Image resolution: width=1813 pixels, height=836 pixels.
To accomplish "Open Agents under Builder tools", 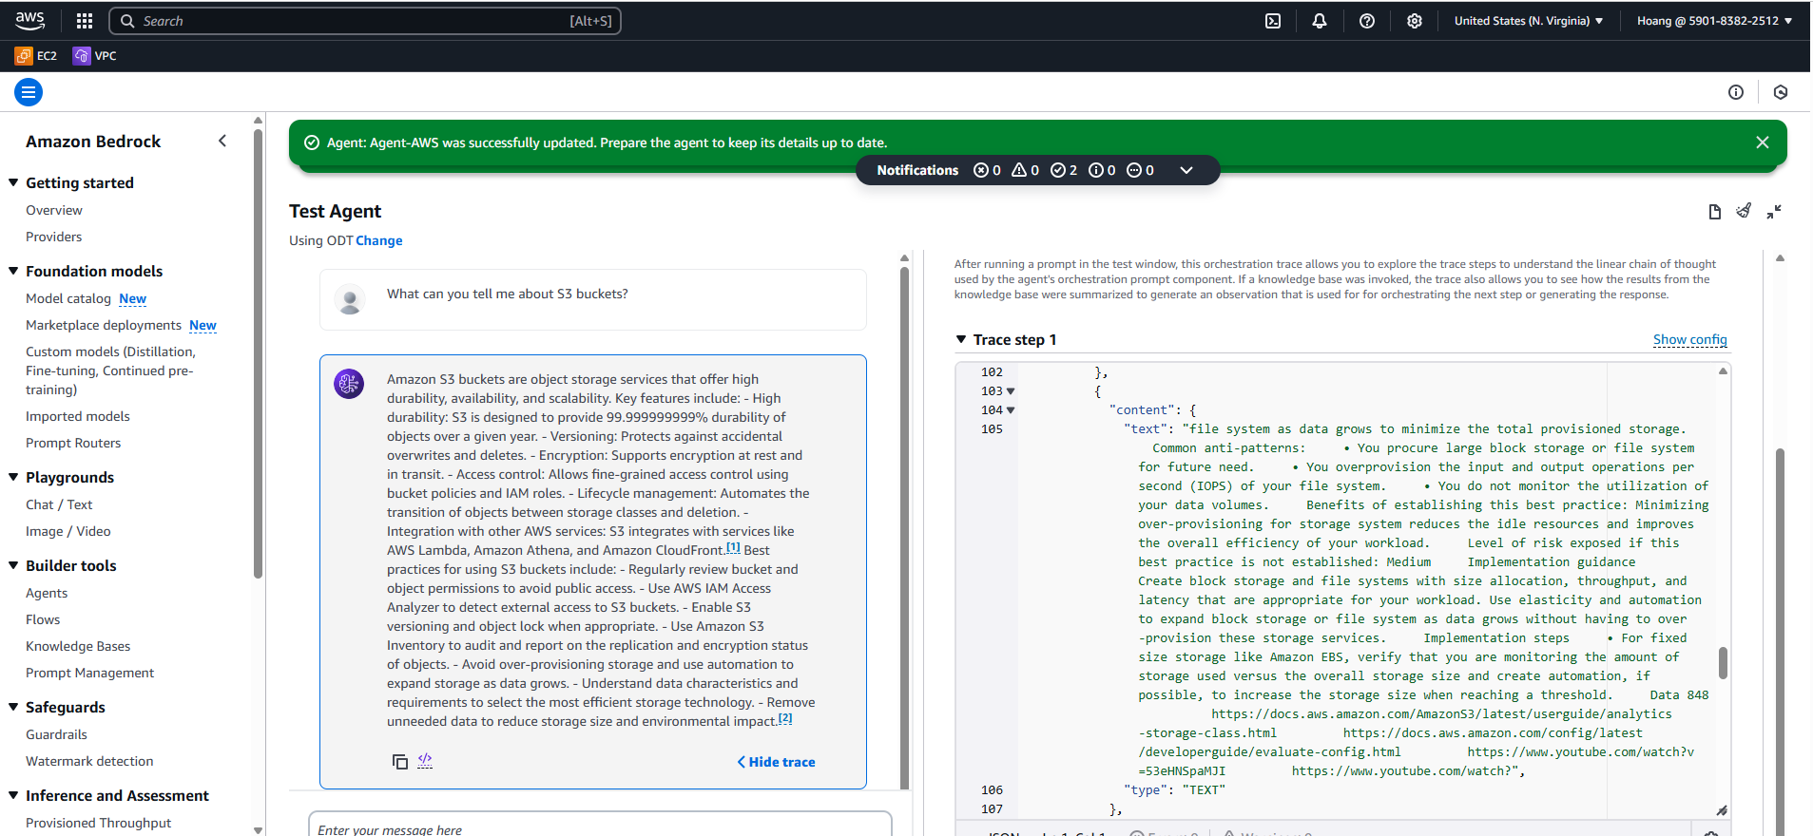I will tap(47, 593).
